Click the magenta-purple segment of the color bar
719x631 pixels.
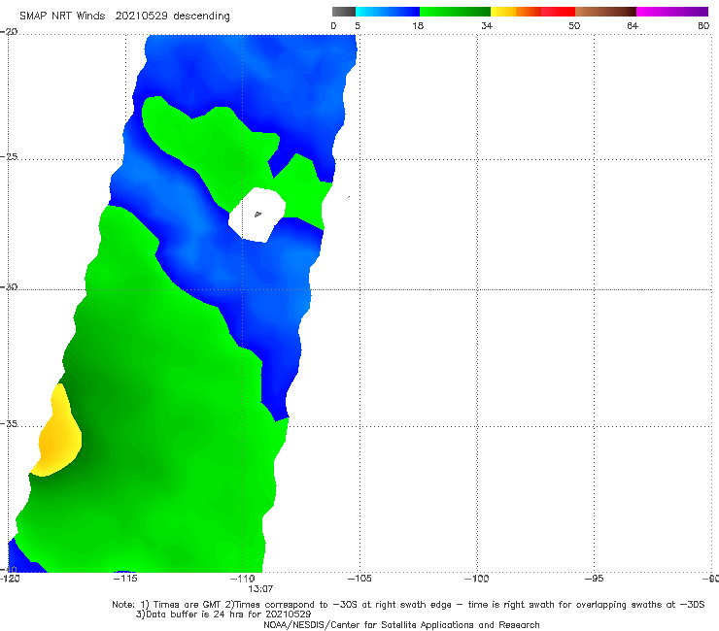point(672,12)
